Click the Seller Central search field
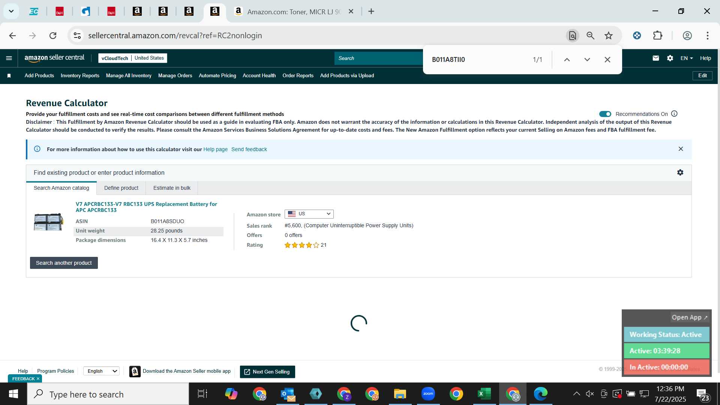This screenshot has height=405, width=720. [x=379, y=58]
